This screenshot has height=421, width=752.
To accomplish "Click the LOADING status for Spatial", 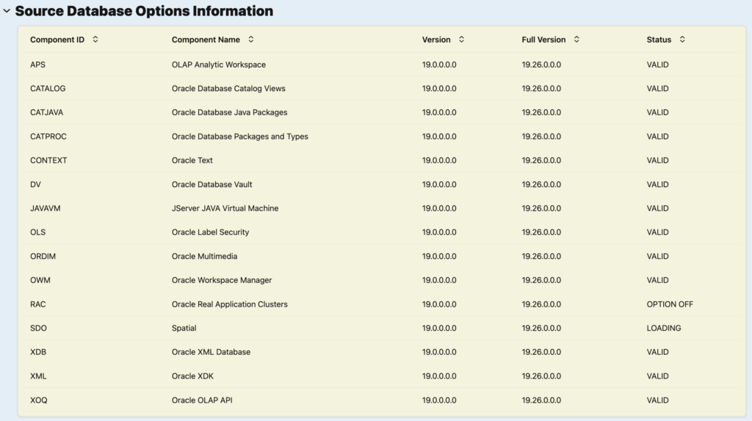I will pos(663,328).
